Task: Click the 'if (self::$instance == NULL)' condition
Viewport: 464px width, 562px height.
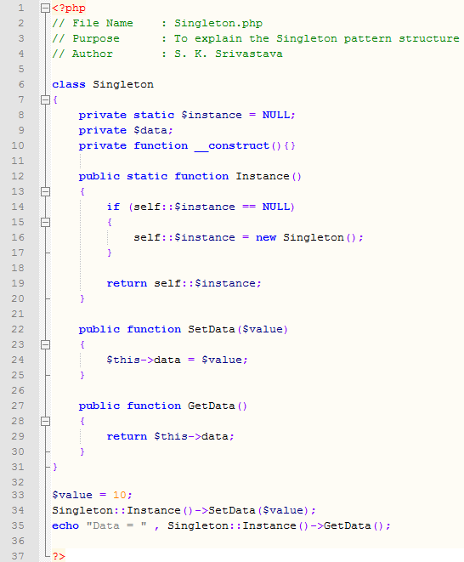Action: tap(201, 207)
